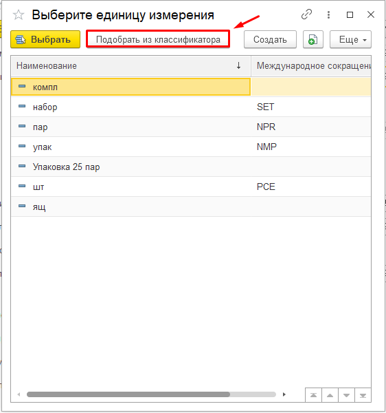Select the ящ unit row
Screen dimensions: 386x413
(191, 206)
